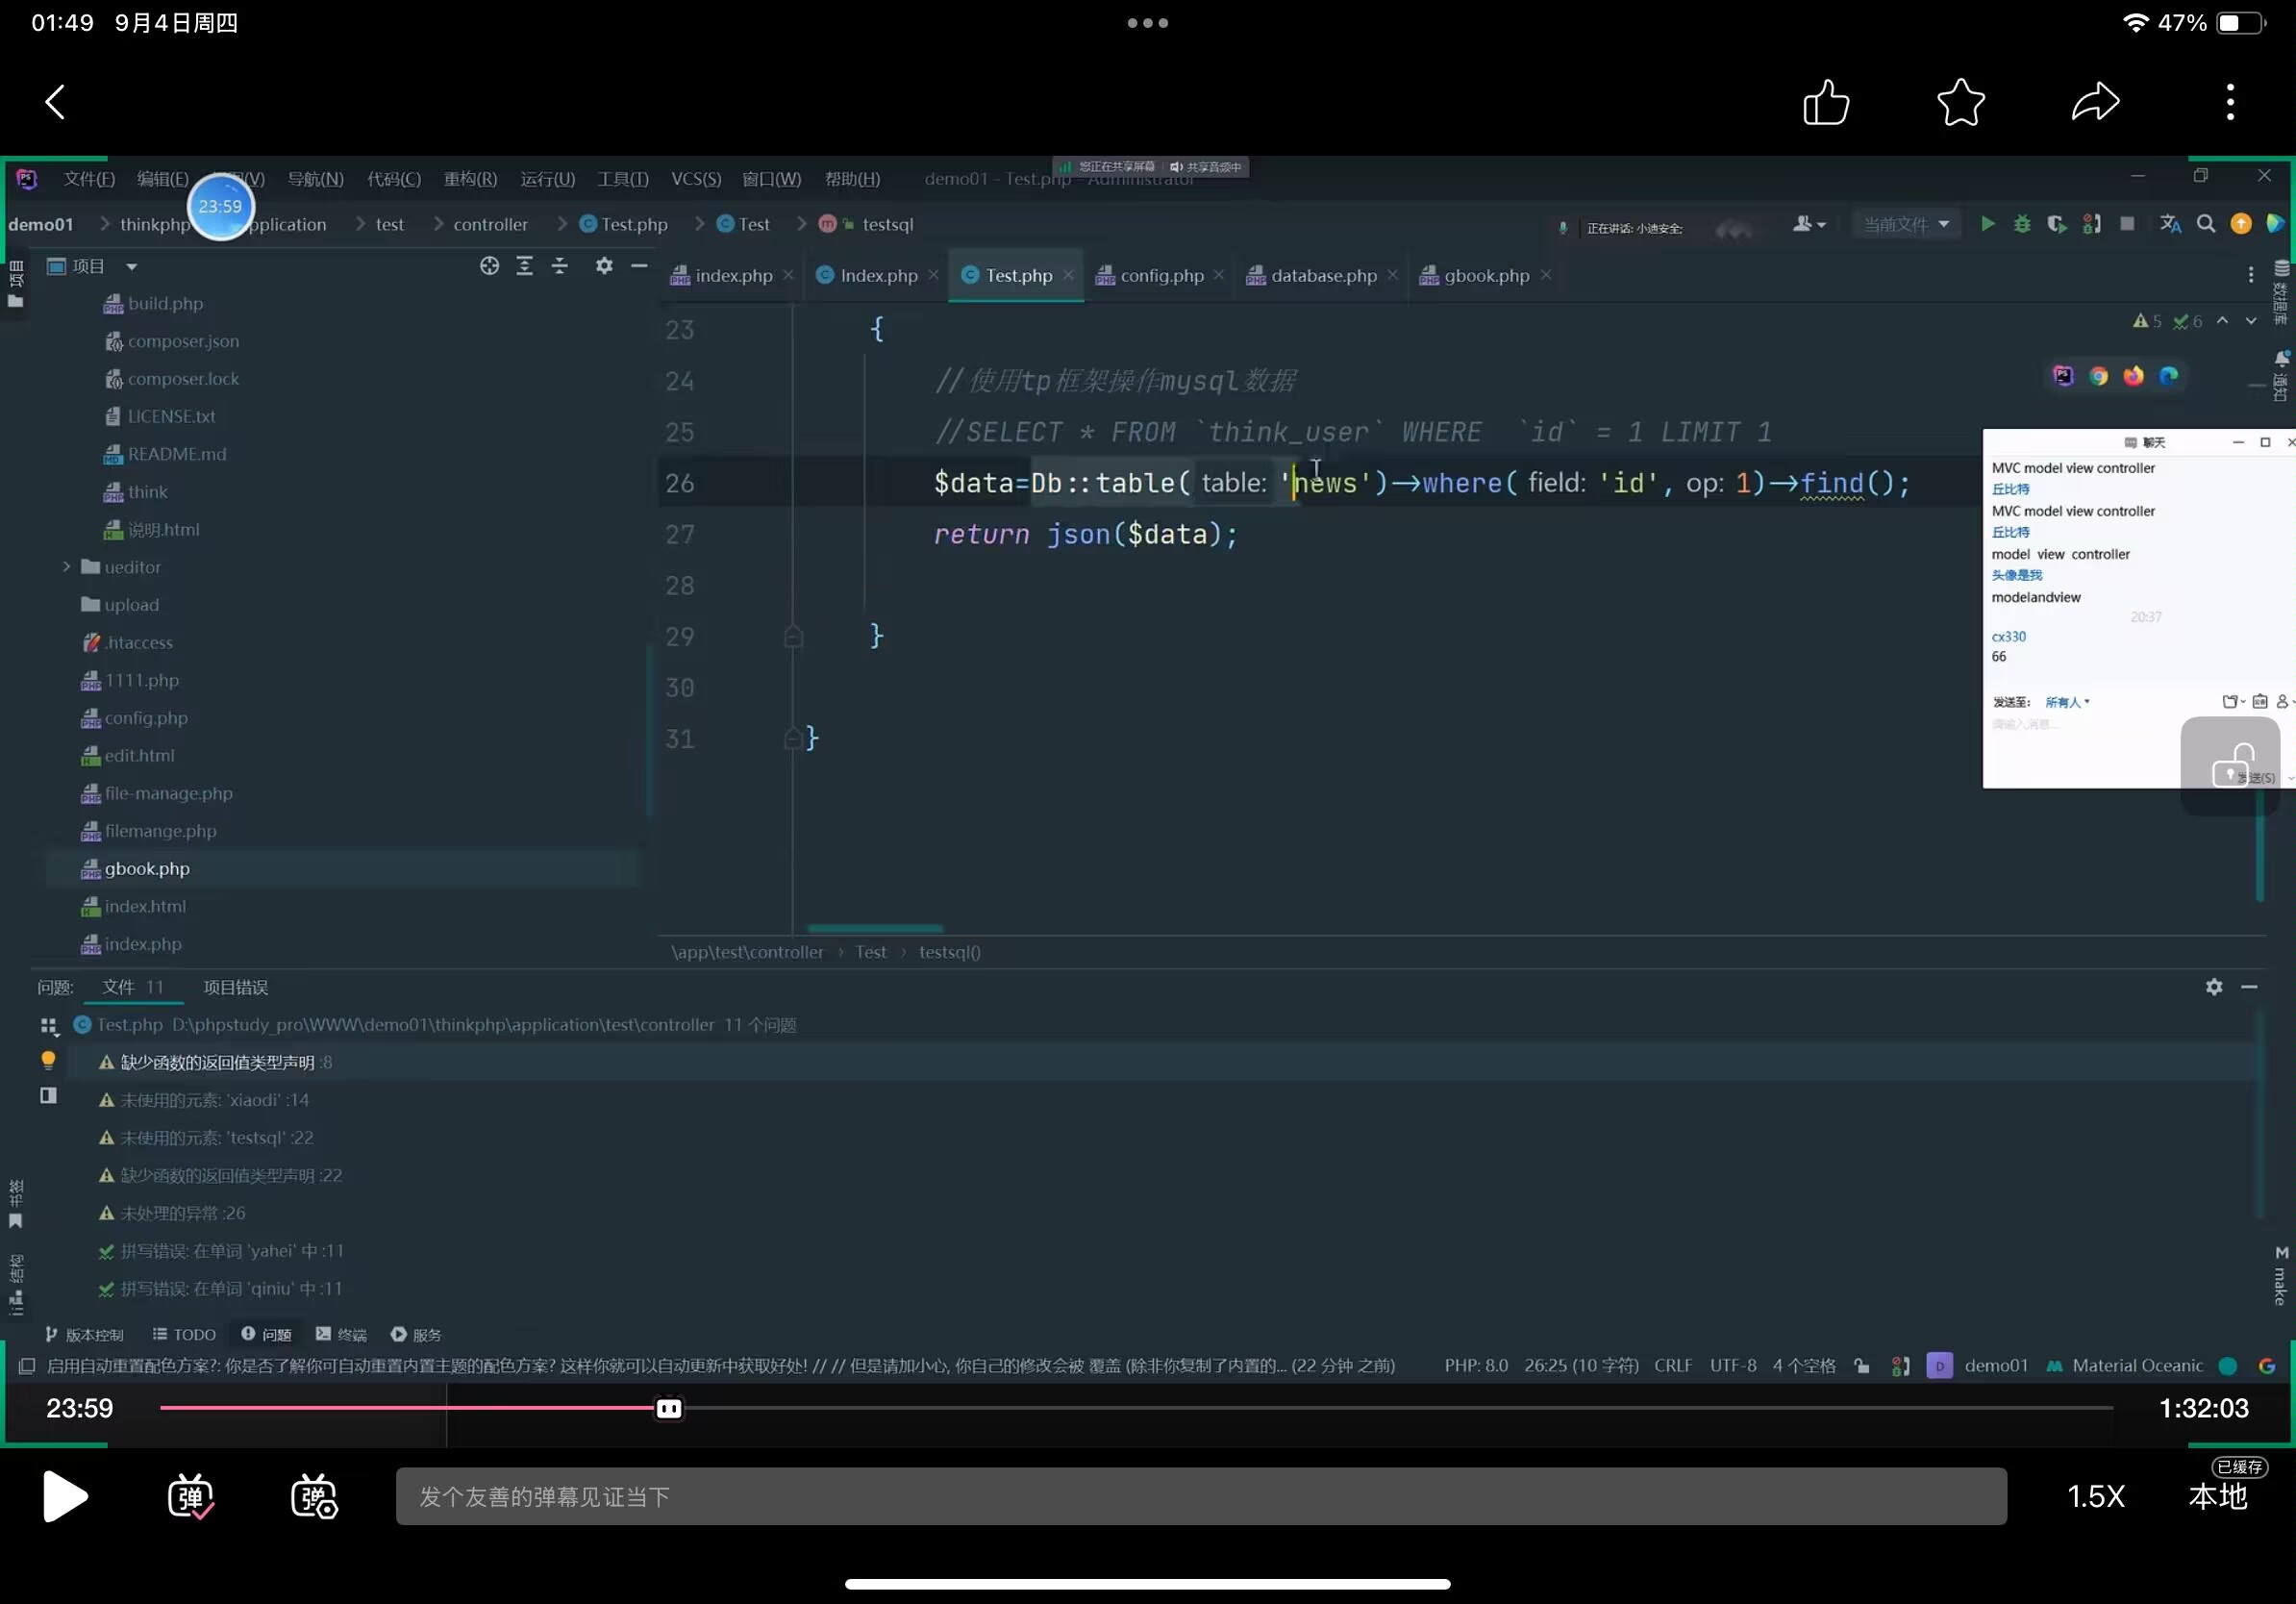Open the 代码(C) menu
2296x1604 pixels.
tap(394, 179)
